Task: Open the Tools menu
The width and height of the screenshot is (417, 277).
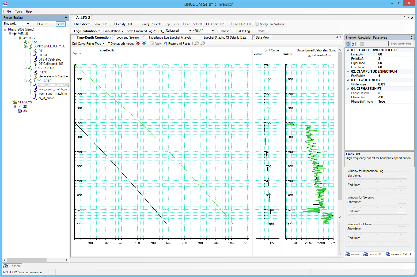Action: point(18,12)
